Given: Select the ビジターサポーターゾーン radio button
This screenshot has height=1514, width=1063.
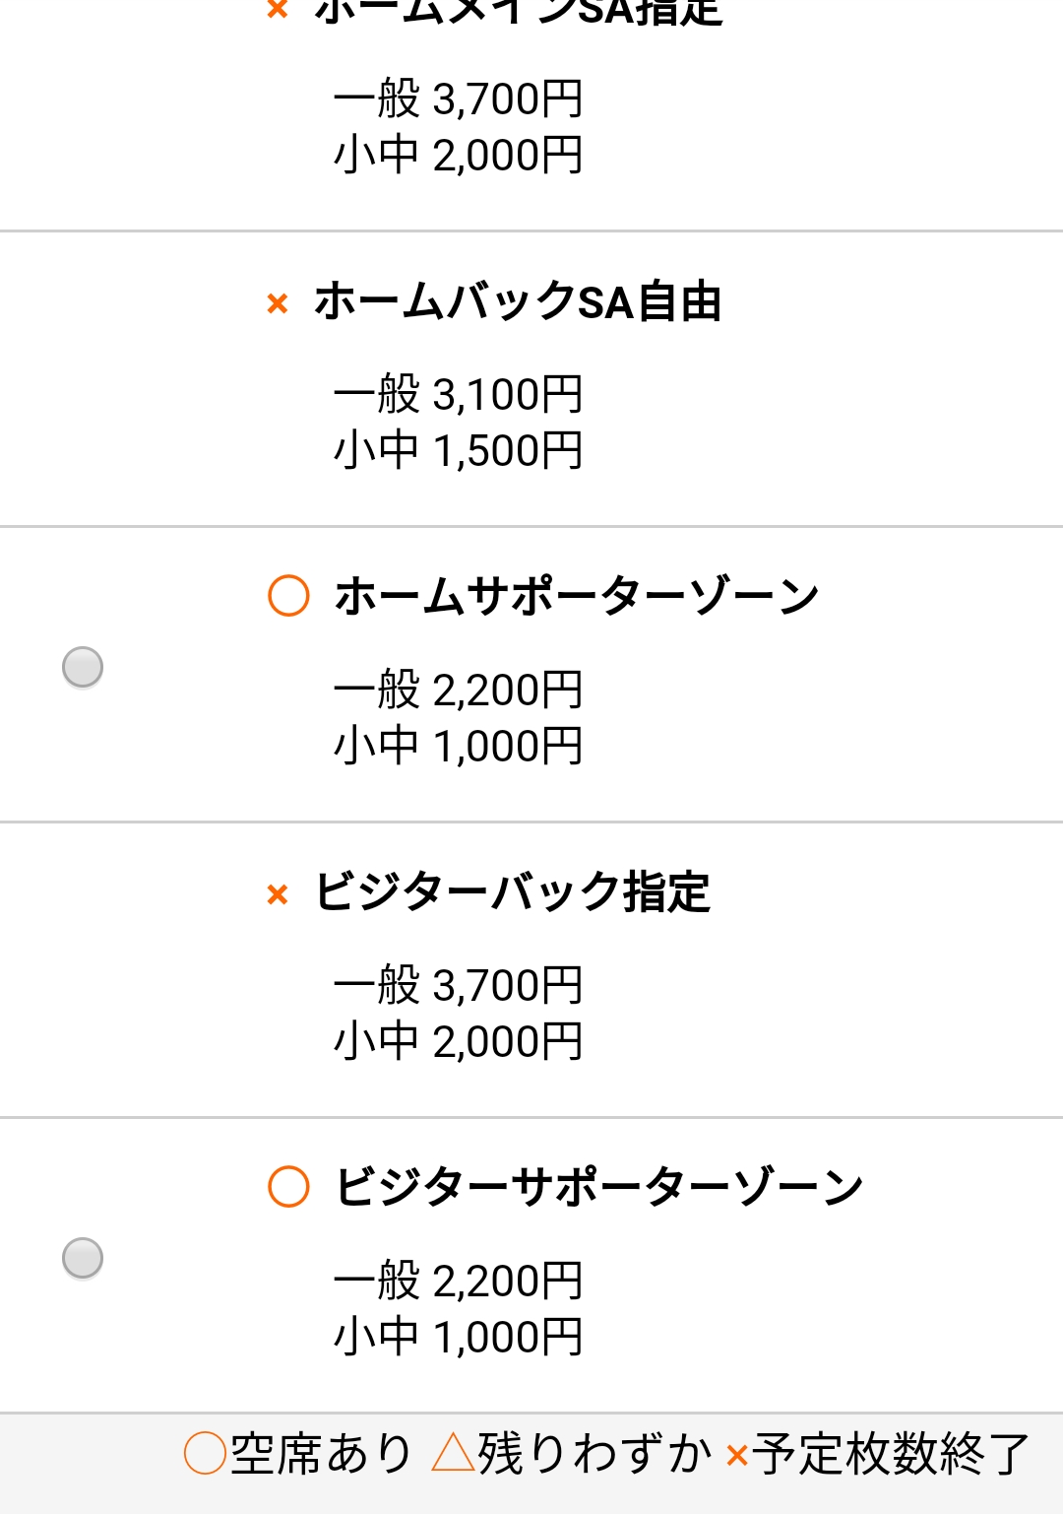Looking at the screenshot, I should tap(83, 1258).
